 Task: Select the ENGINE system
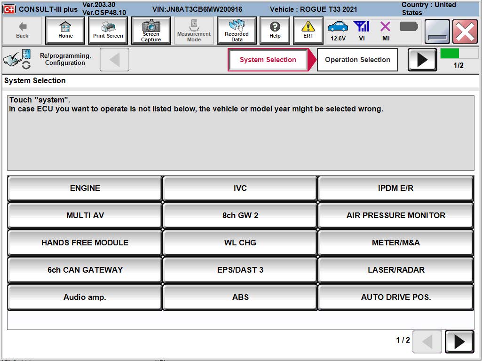tap(85, 188)
